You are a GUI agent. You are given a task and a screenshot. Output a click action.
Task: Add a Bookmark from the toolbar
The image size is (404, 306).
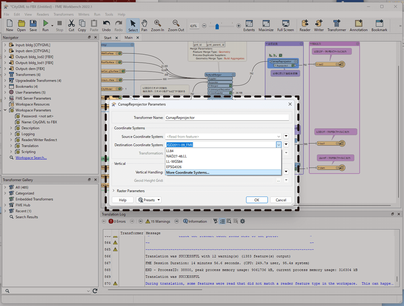click(379, 26)
